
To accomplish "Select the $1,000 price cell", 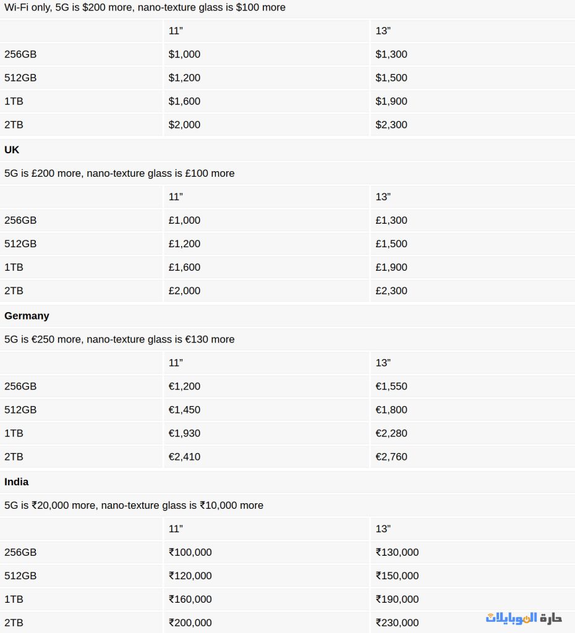I will coord(184,54).
